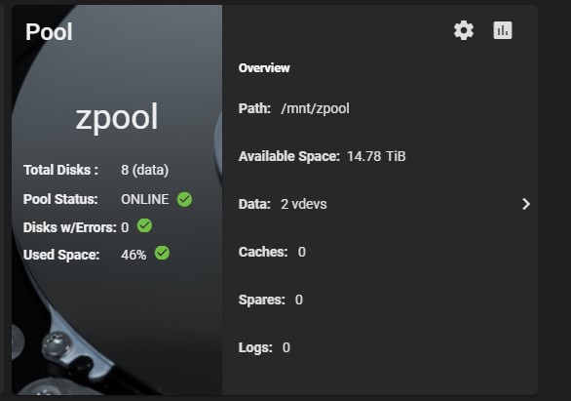
Task: Click the Total Disks 8 (data) value
Action: point(144,170)
